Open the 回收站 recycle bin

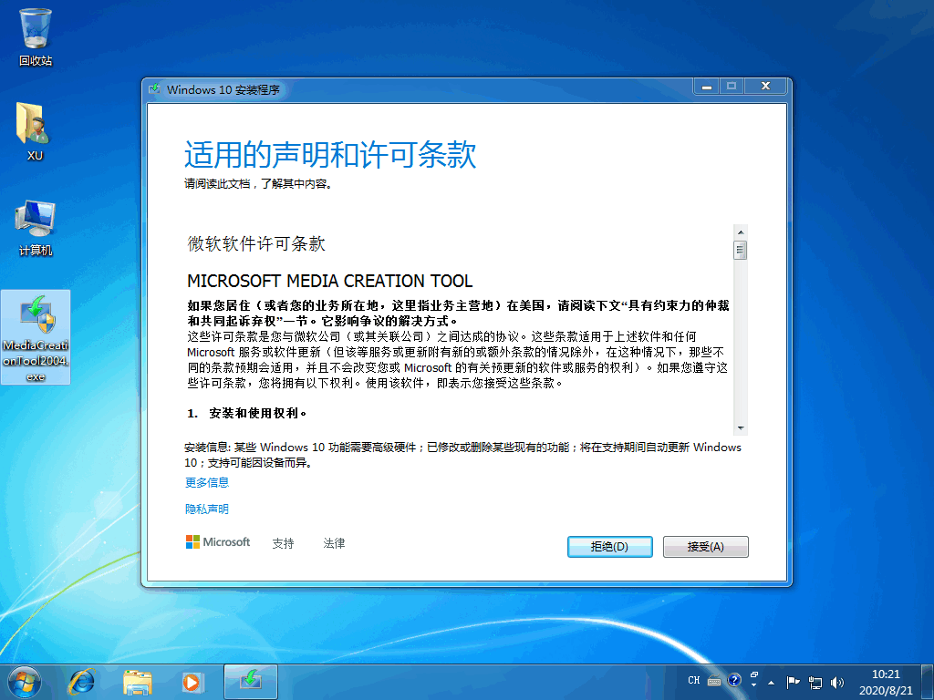[35, 29]
